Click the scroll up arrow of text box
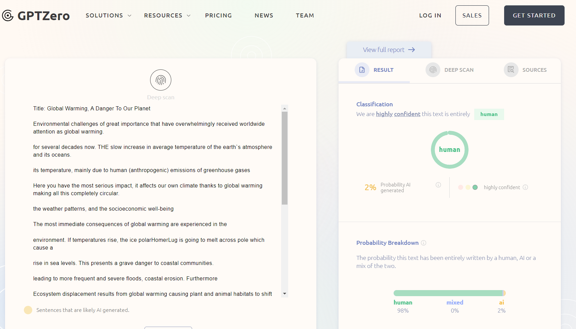Screen dimensions: 576x329 [284, 108]
